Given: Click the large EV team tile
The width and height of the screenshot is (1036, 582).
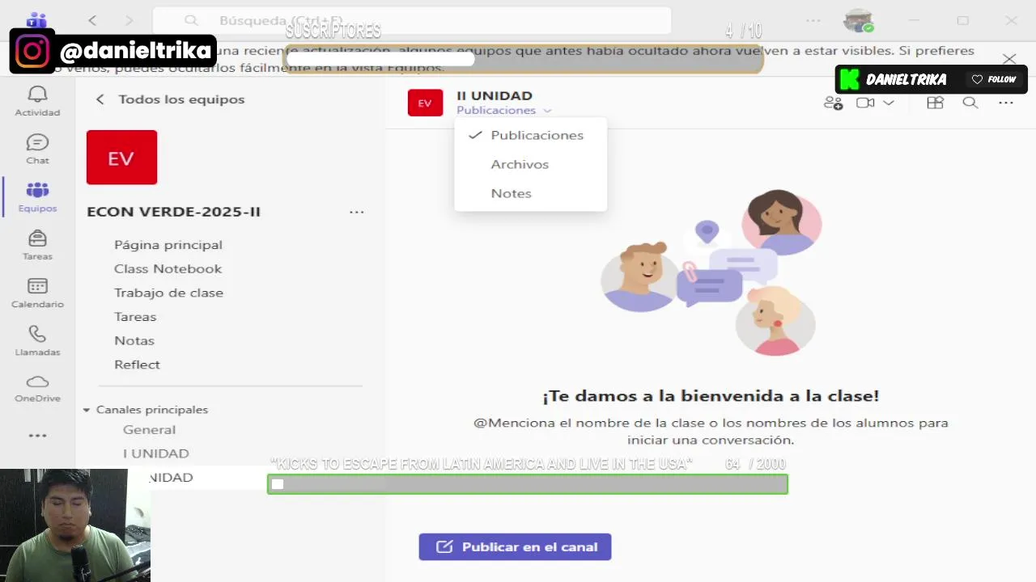Looking at the screenshot, I should pyautogui.click(x=121, y=158).
